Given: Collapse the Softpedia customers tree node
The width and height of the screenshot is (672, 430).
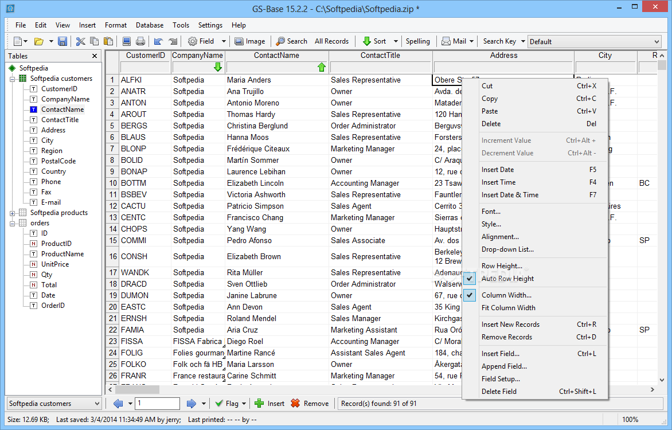Looking at the screenshot, I should 13,79.
